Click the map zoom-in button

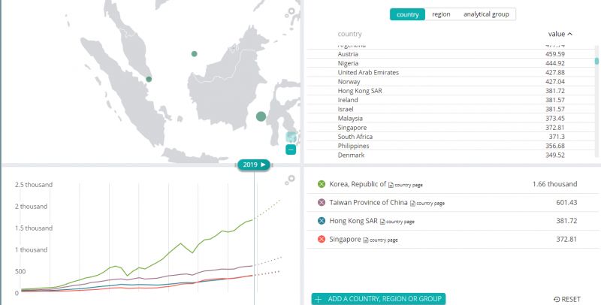coord(291,137)
